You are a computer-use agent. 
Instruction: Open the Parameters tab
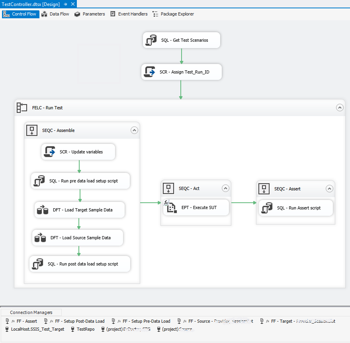[x=90, y=14]
